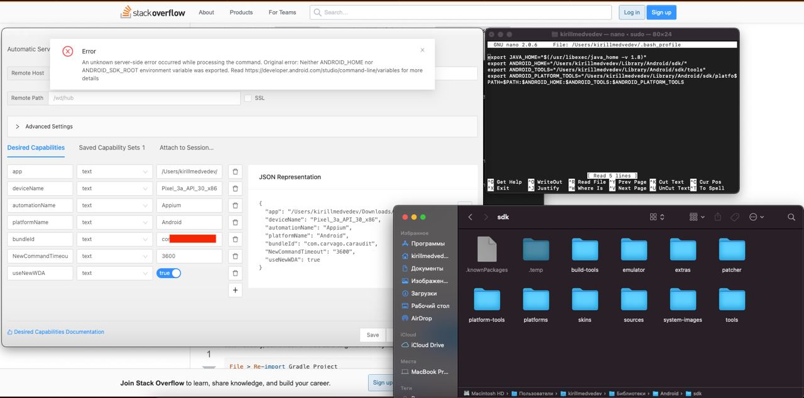Open the build-tools folder in Finder
Screen dimensions: 804x398
(585, 255)
